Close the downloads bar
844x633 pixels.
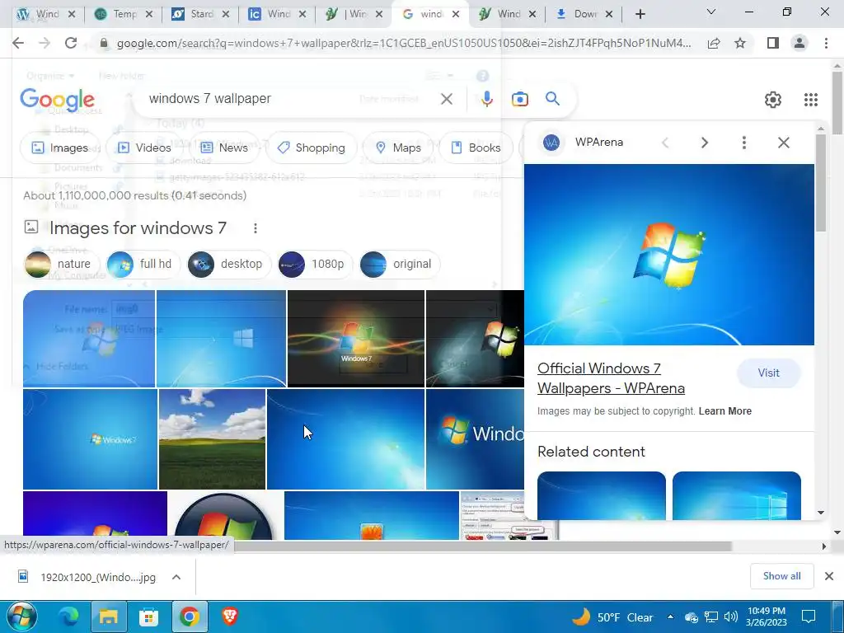[829, 576]
